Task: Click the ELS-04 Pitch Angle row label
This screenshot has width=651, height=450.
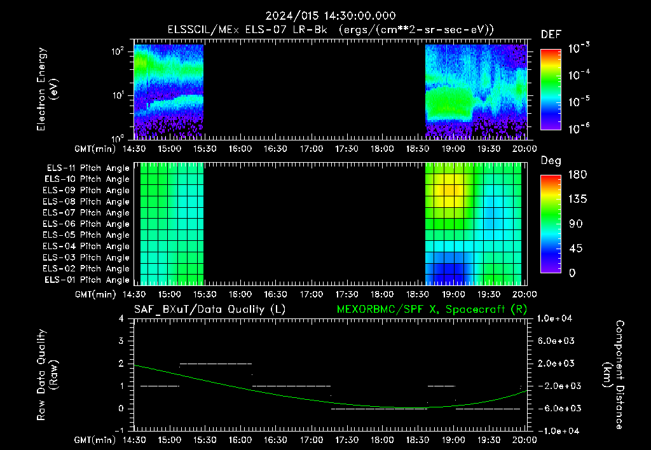Action: click(x=86, y=246)
